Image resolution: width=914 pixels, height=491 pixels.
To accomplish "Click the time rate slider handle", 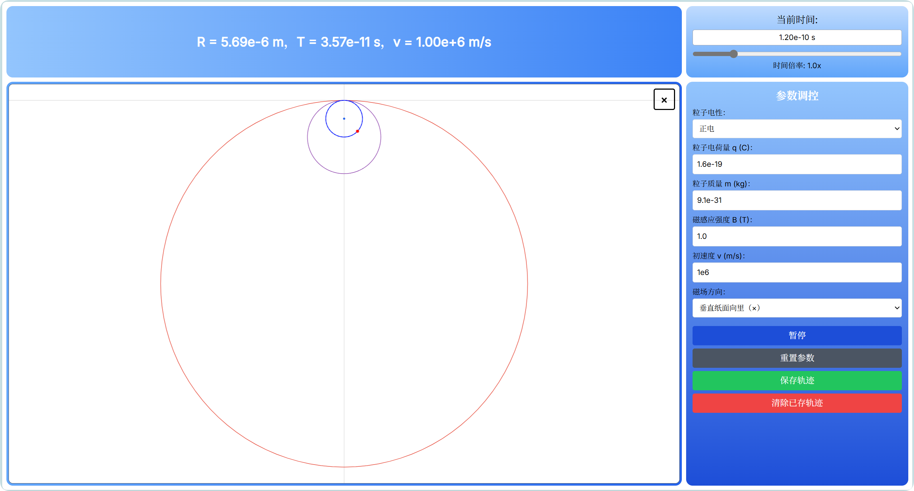I will pos(734,54).
